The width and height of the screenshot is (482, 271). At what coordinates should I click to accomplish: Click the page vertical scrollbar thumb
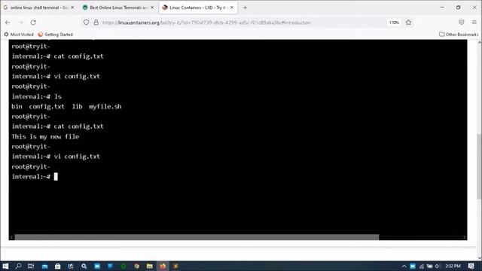point(480,166)
